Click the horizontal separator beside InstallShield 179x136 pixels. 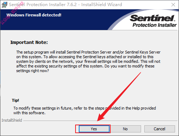coord(101,121)
